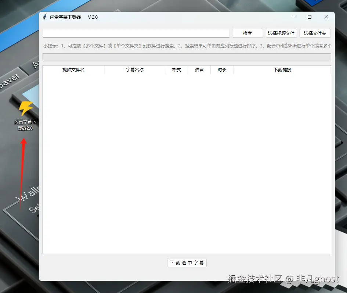Click the Python logo icon in the title bar
Viewport: 347px width, 293px height.
coord(44,17)
